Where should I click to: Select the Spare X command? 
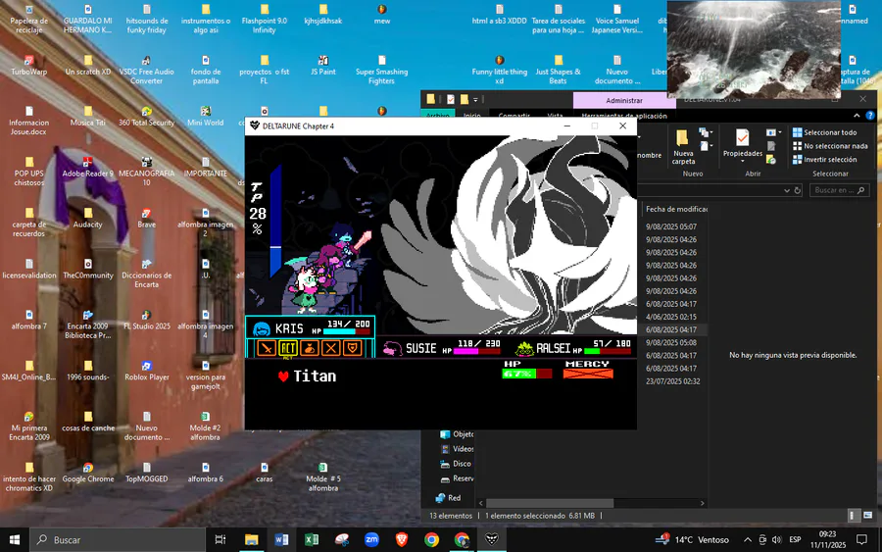(331, 348)
